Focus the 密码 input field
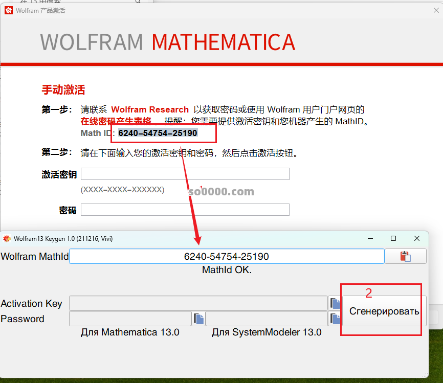This screenshot has width=443, height=383. click(x=185, y=210)
